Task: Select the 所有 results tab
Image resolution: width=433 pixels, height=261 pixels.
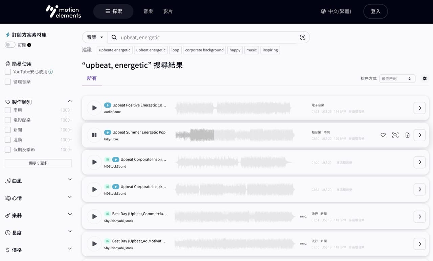Action: 92,78
